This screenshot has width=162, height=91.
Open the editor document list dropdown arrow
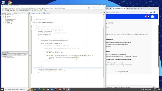[x=103, y=13]
